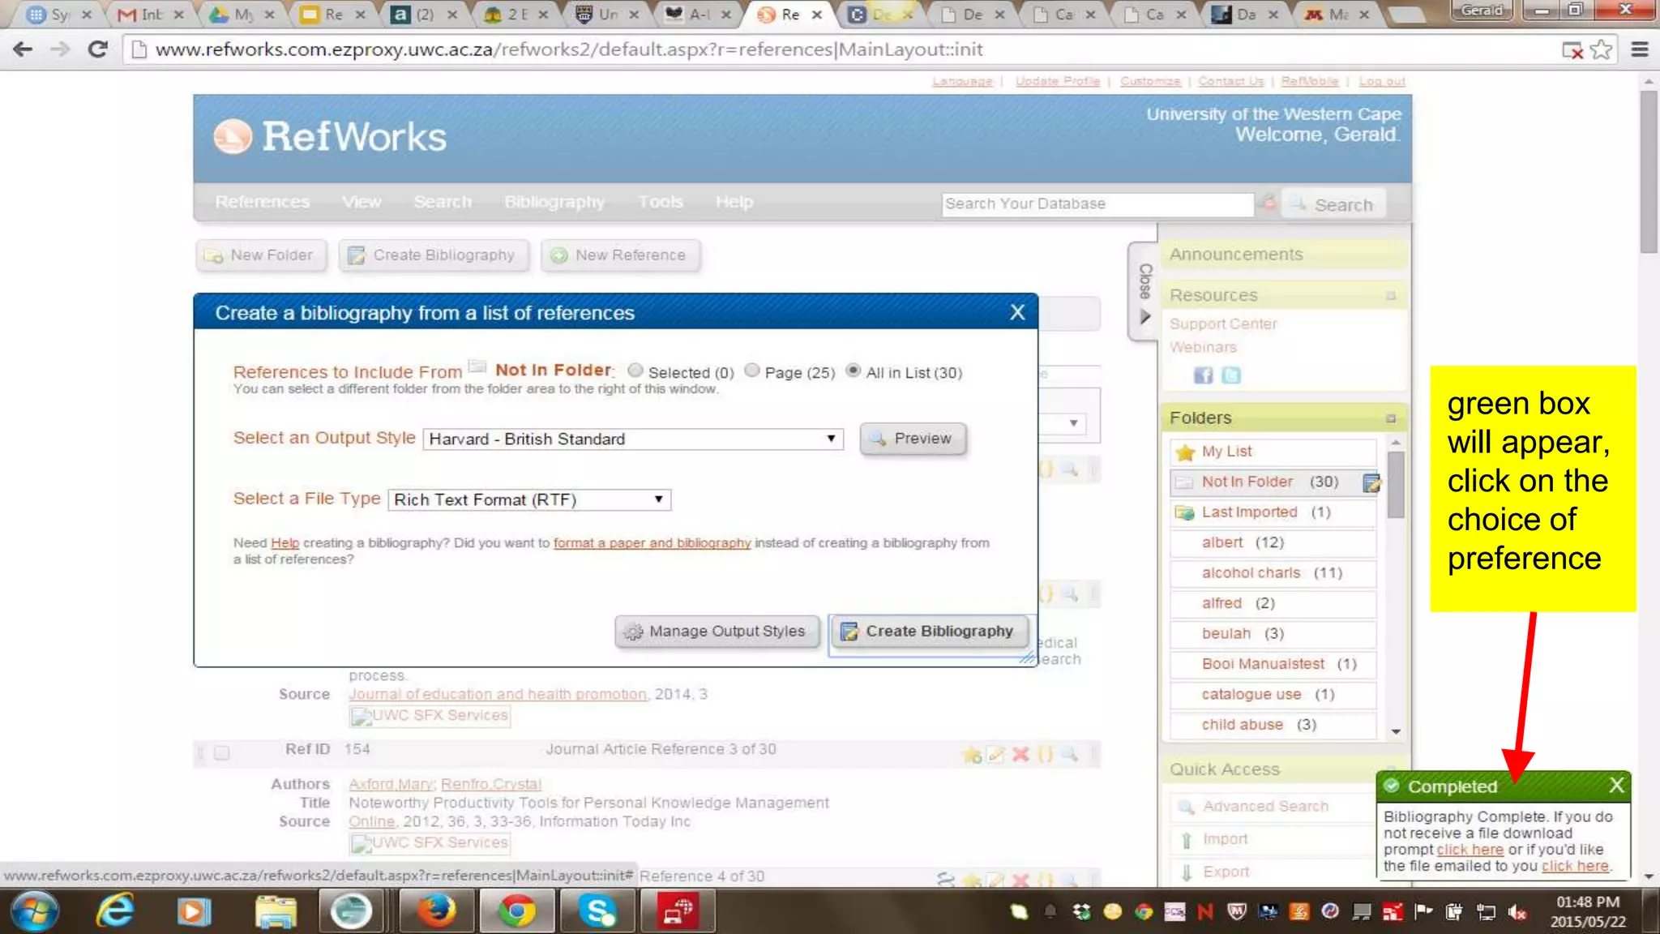Click the format a paper and bibliography link
This screenshot has width=1660, height=934.
pyautogui.click(x=652, y=543)
